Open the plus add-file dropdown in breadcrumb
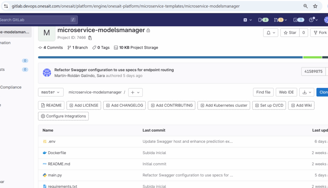The height and width of the screenshot is (188, 328). tap(135, 92)
